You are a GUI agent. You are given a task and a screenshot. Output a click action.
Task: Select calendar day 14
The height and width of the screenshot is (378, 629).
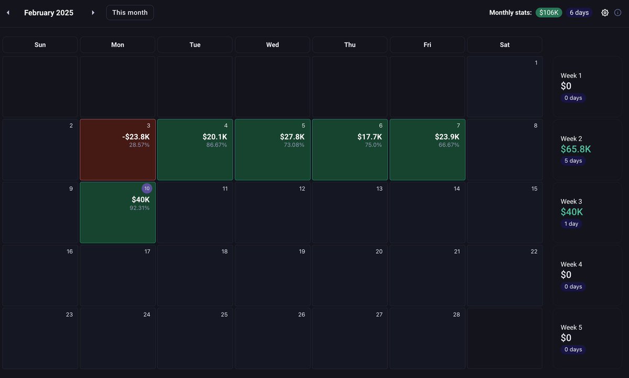coord(428,212)
